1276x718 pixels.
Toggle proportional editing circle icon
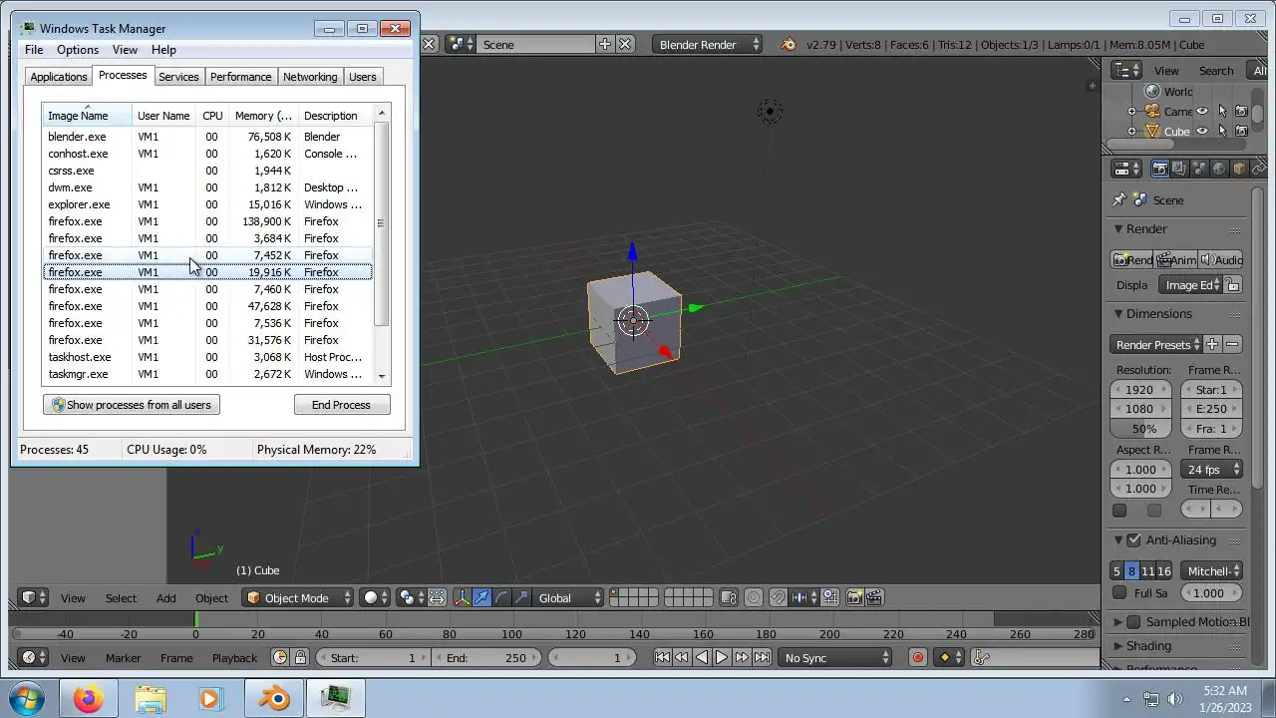tap(754, 597)
